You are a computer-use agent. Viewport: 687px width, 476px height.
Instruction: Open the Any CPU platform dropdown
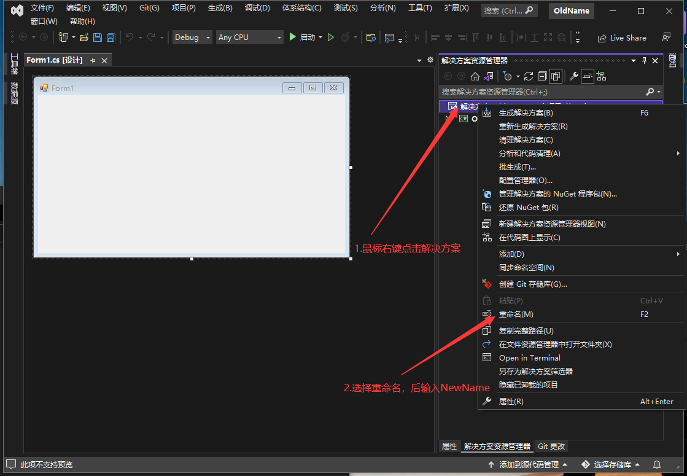pos(249,37)
